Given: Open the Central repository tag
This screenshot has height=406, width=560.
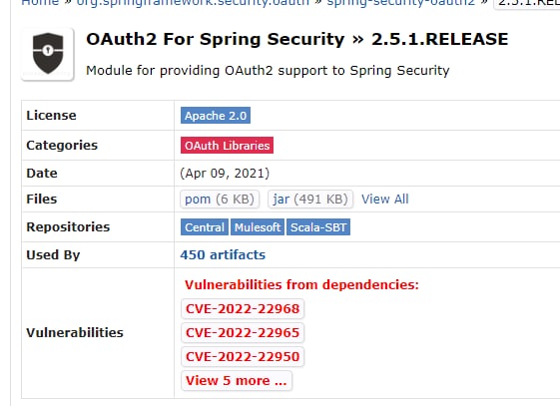Looking at the screenshot, I should point(205,227).
